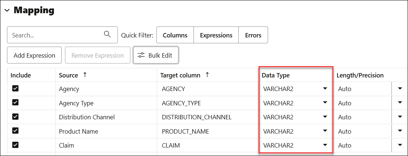
Task: Click into the Search input field
Action: click(55, 35)
